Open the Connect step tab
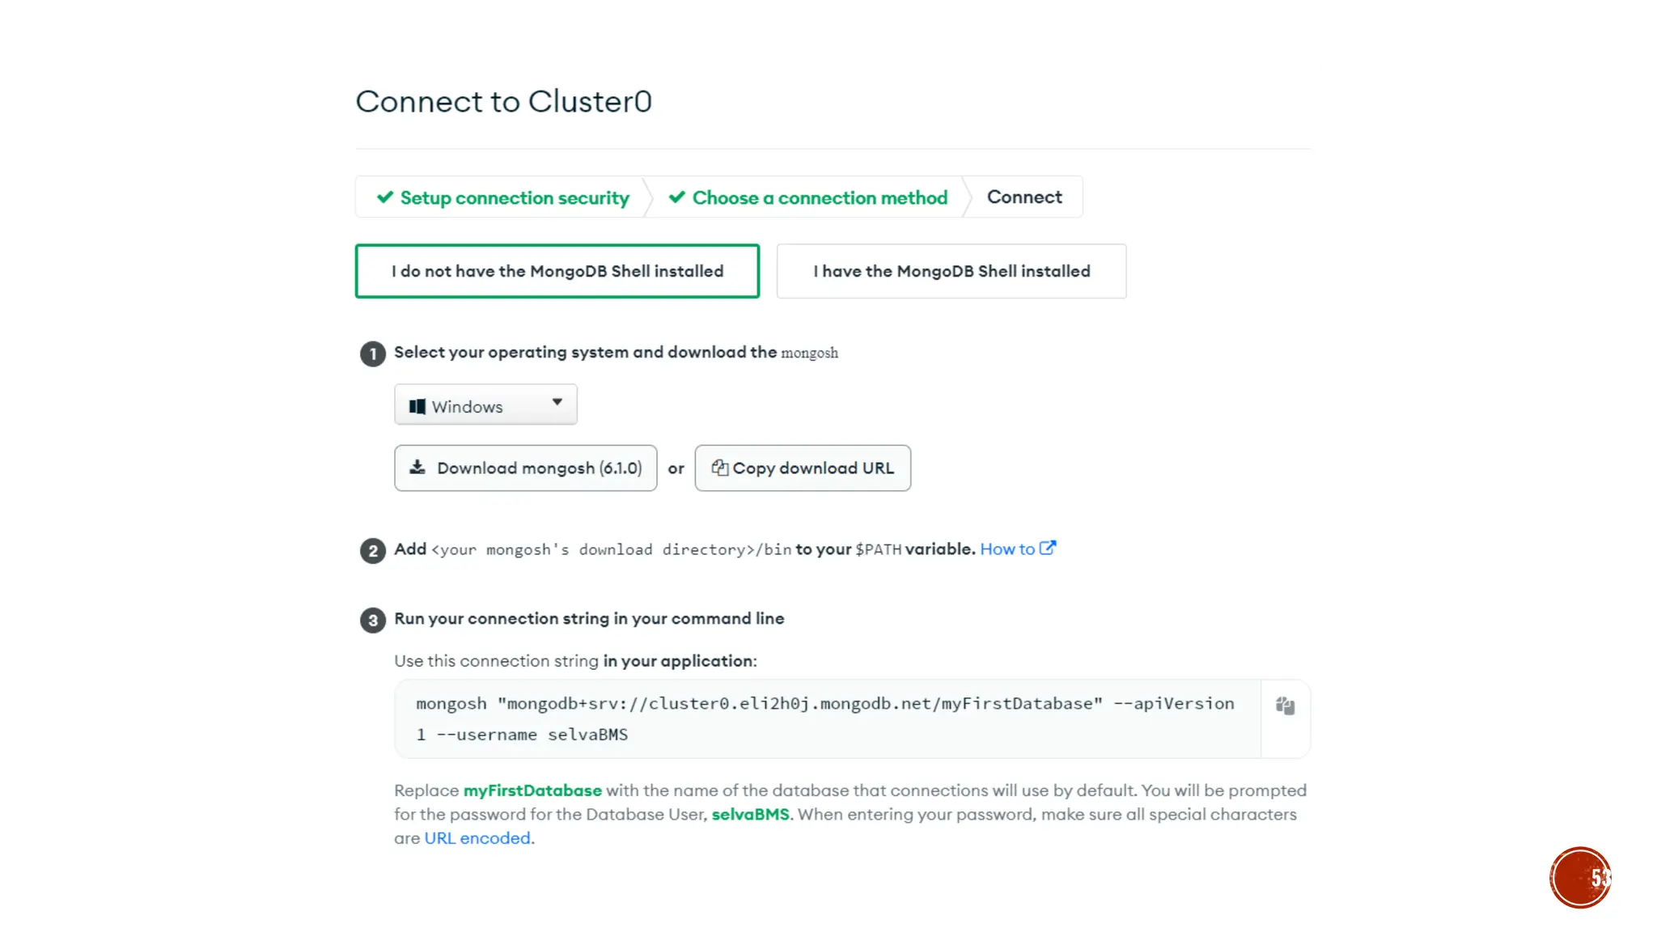Image resolution: width=1657 pixels, height=932 pixels. [1023, 197]
